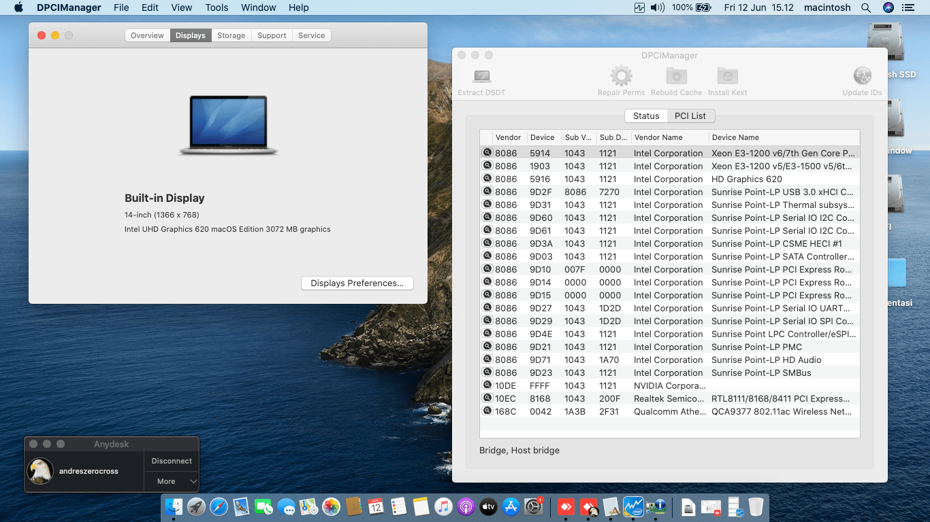Switch to the Support tab
This screenshot has width=930, height=522.
[272, 35]
